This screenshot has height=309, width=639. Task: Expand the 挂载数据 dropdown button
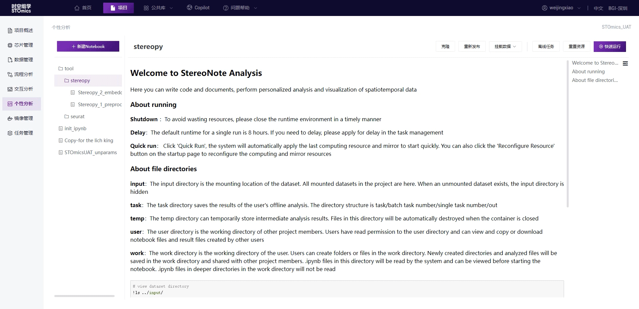pyautogui.click(x=505, y=47)
